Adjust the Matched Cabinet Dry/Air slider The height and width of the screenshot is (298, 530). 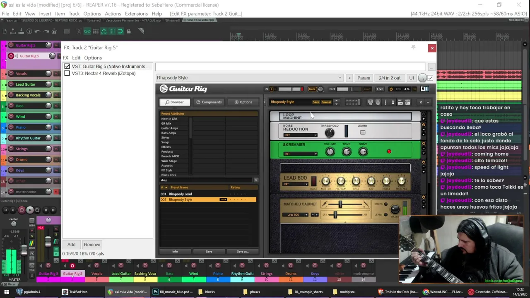pos(335,215)
